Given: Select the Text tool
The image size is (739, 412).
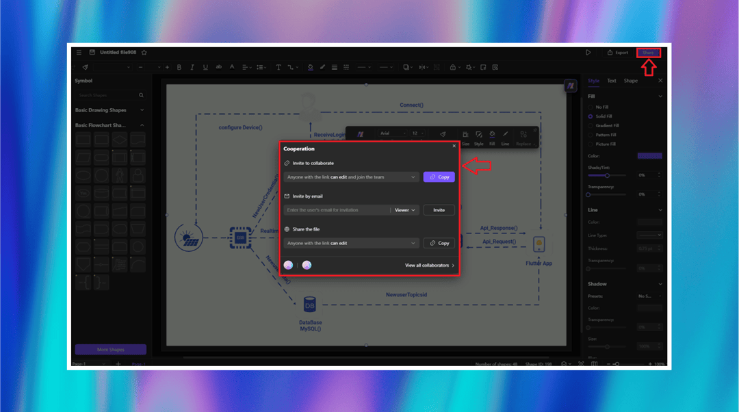Looking at the screenshot, I should click(278, 67).
